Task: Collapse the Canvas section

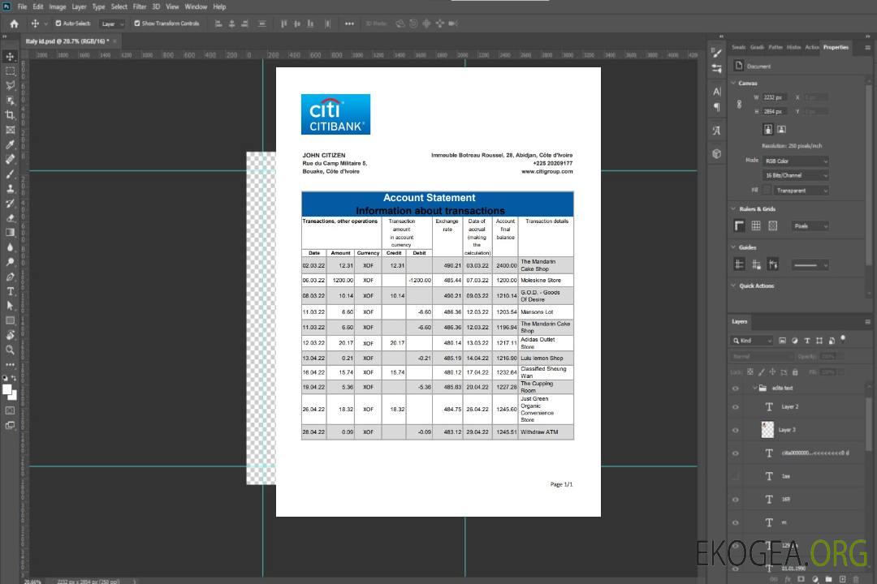Action: [x=733, y=83]
